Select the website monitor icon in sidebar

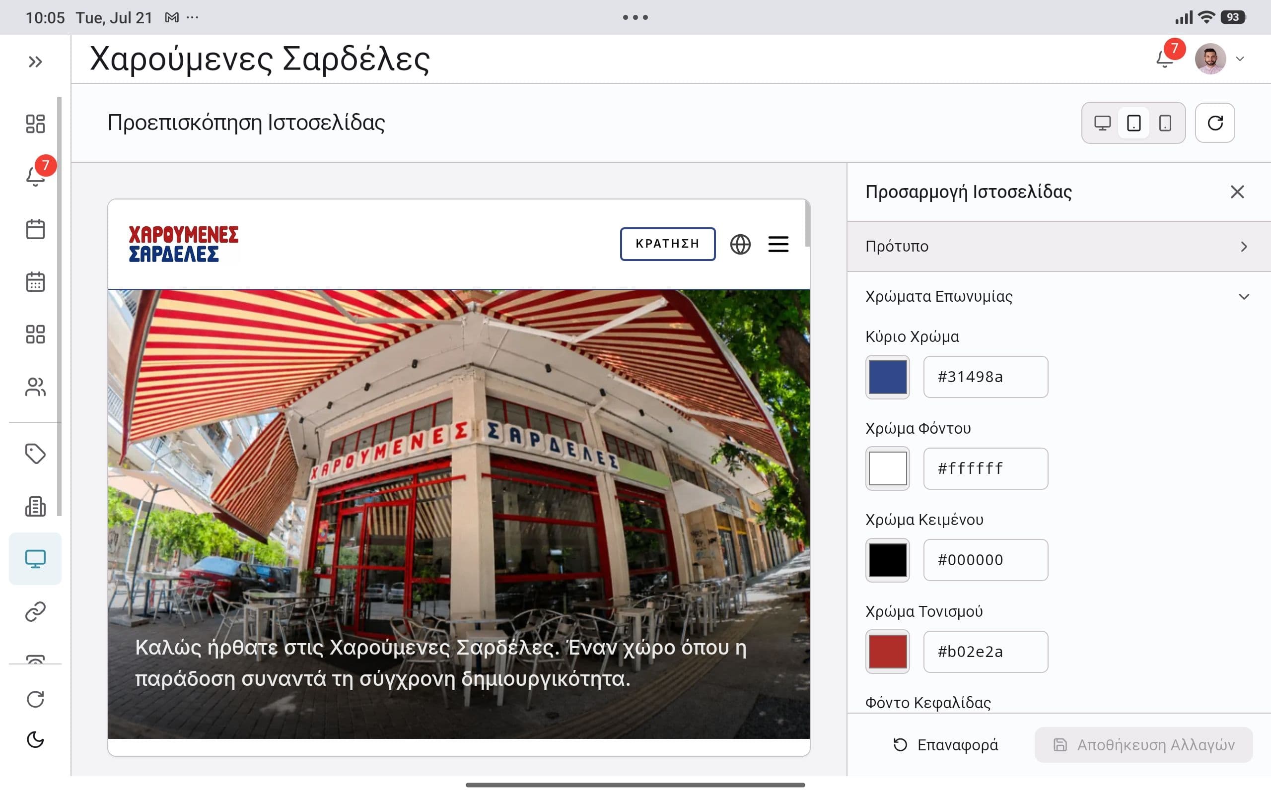click(x=35, y=559)
